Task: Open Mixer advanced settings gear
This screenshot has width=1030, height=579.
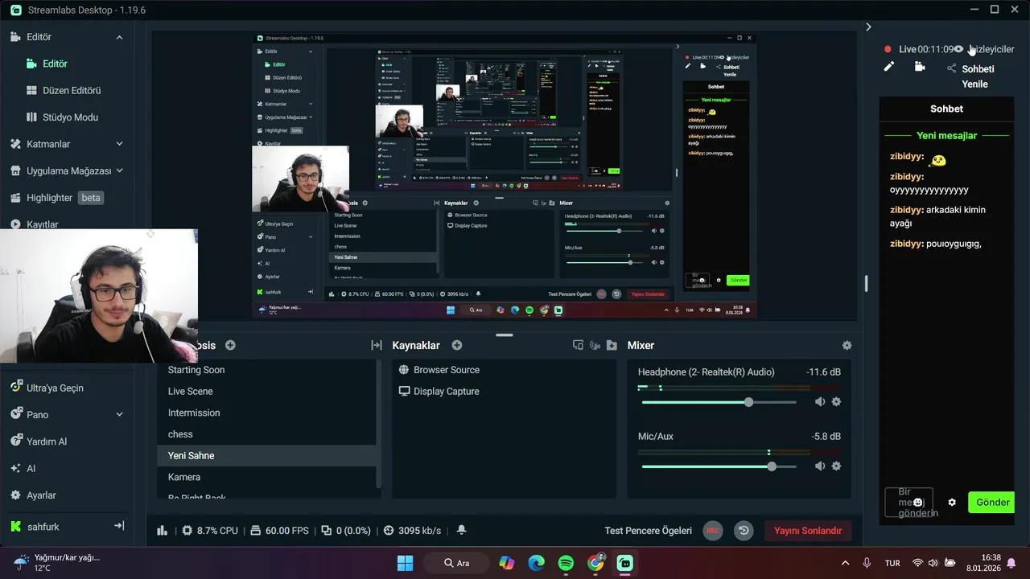Action: (847, 345)
